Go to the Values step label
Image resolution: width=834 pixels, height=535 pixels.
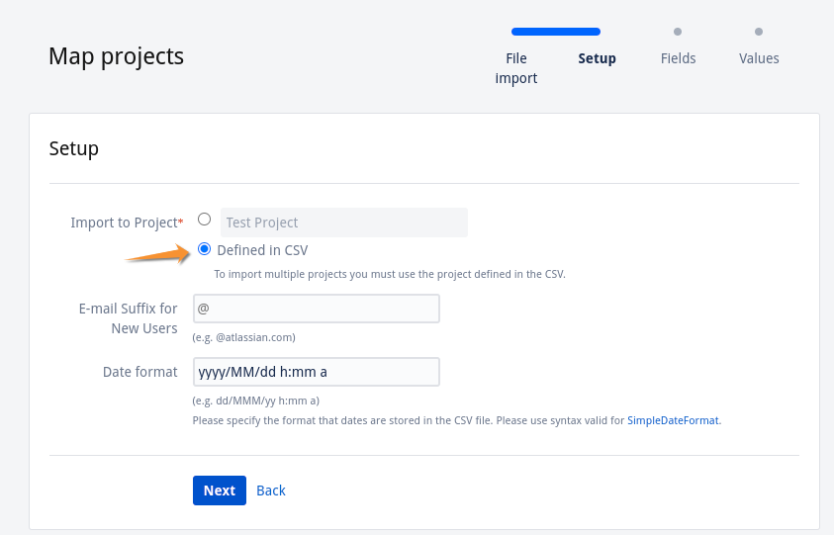[759, 58]
